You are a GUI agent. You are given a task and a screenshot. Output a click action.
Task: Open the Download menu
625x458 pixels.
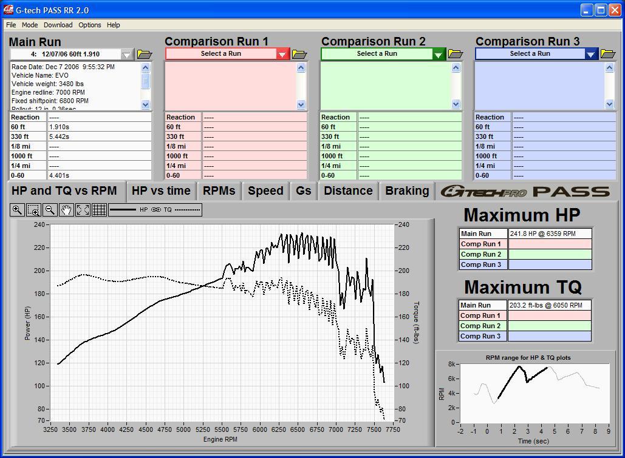(58, 25)
